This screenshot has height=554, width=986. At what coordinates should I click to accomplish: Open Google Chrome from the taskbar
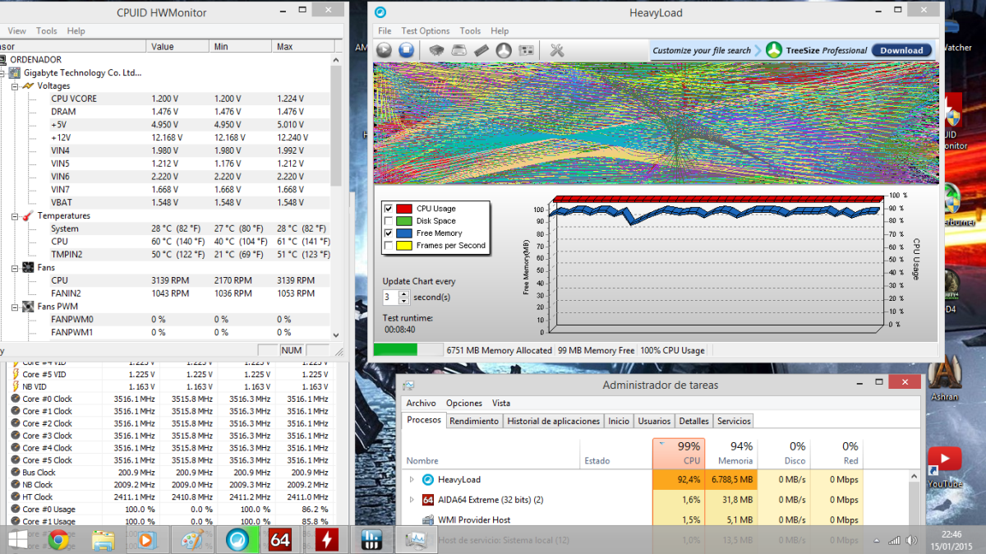tap(58, 540)
